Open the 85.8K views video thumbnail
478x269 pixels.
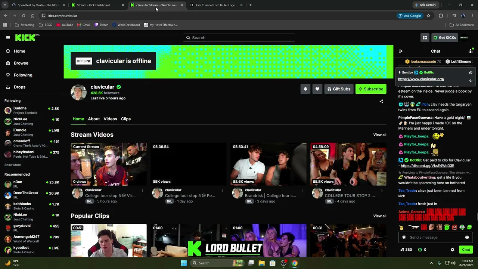(348, 164)
